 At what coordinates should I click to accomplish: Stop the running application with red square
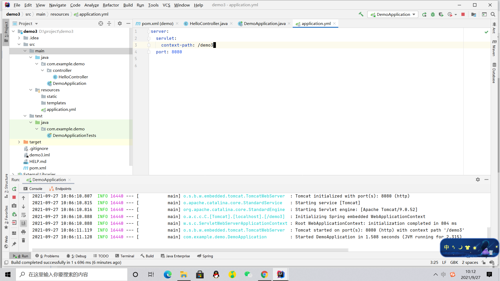[x=463, y=14]
